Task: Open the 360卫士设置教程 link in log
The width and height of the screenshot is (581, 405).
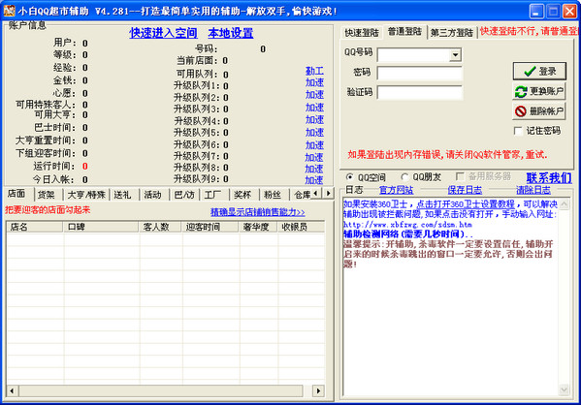Action: pos(466,204)
